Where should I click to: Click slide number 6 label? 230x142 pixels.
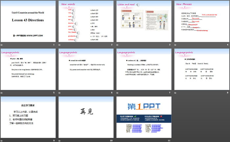point(112,93)
